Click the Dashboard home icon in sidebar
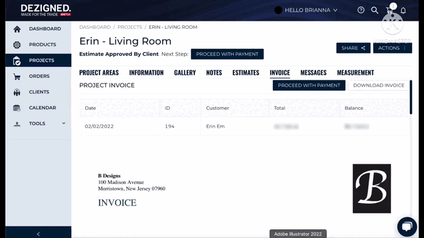Image resolution: width=424 pixels, height=238 pixels. point(17,29)
